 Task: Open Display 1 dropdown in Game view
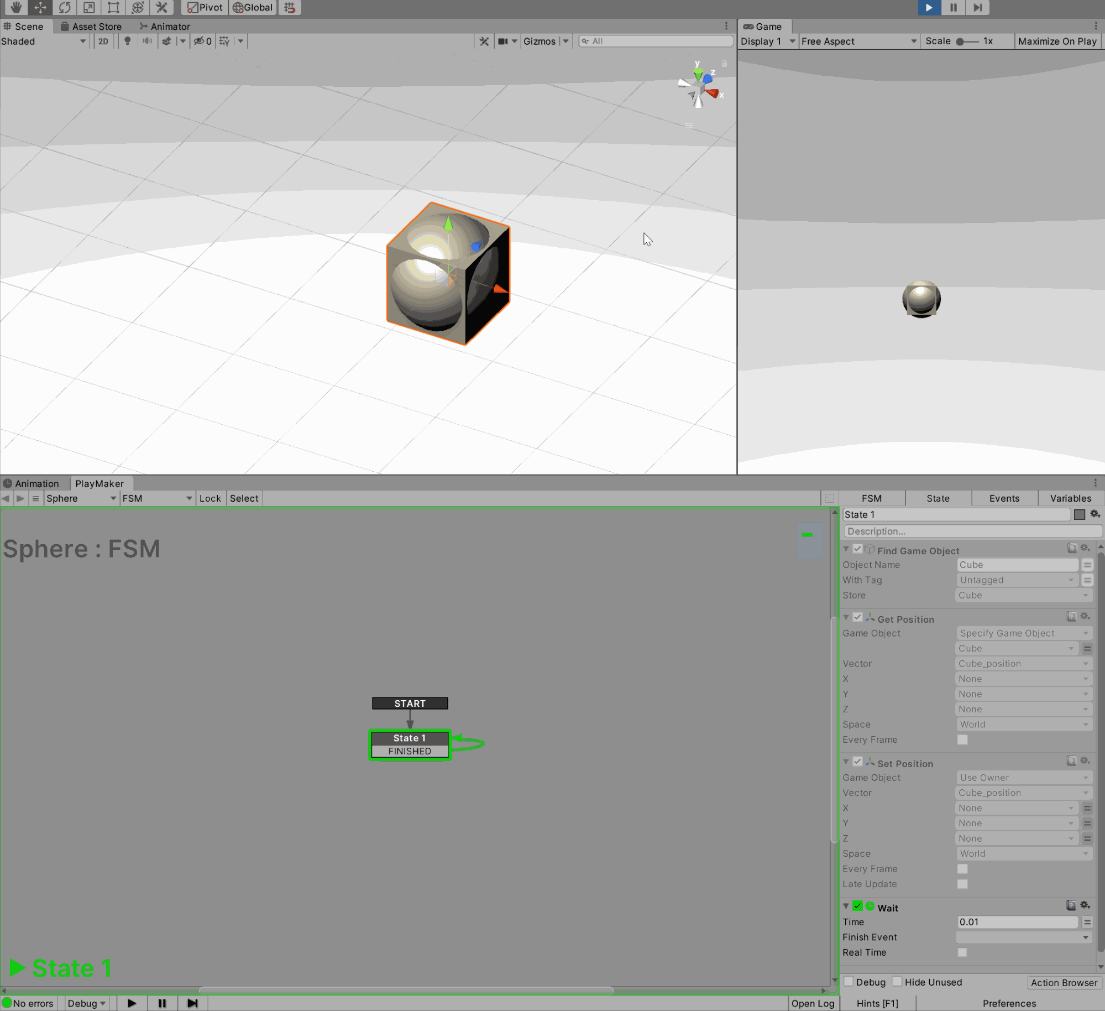tap(767, 41)
